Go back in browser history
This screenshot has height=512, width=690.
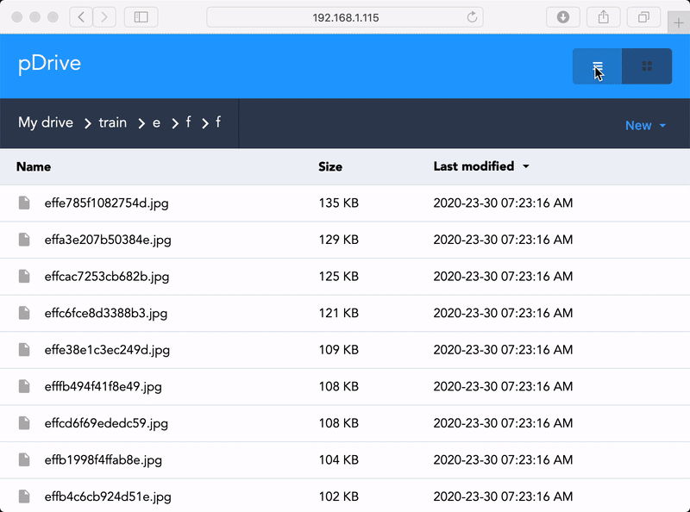81,16
